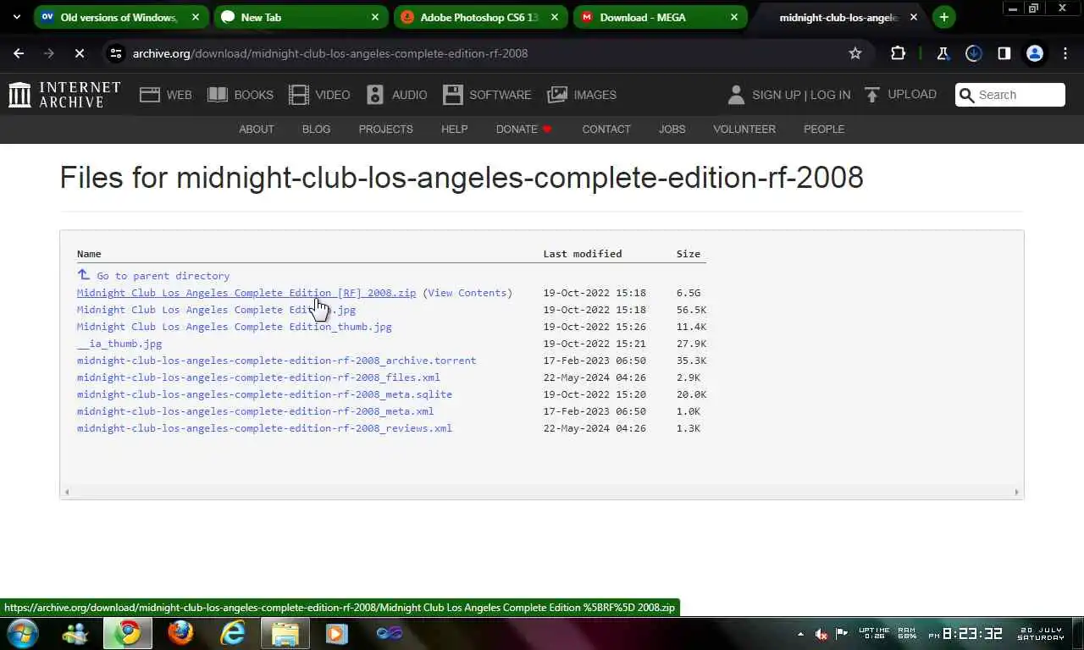Launch Firefox from the taskbar

point(180,633)
